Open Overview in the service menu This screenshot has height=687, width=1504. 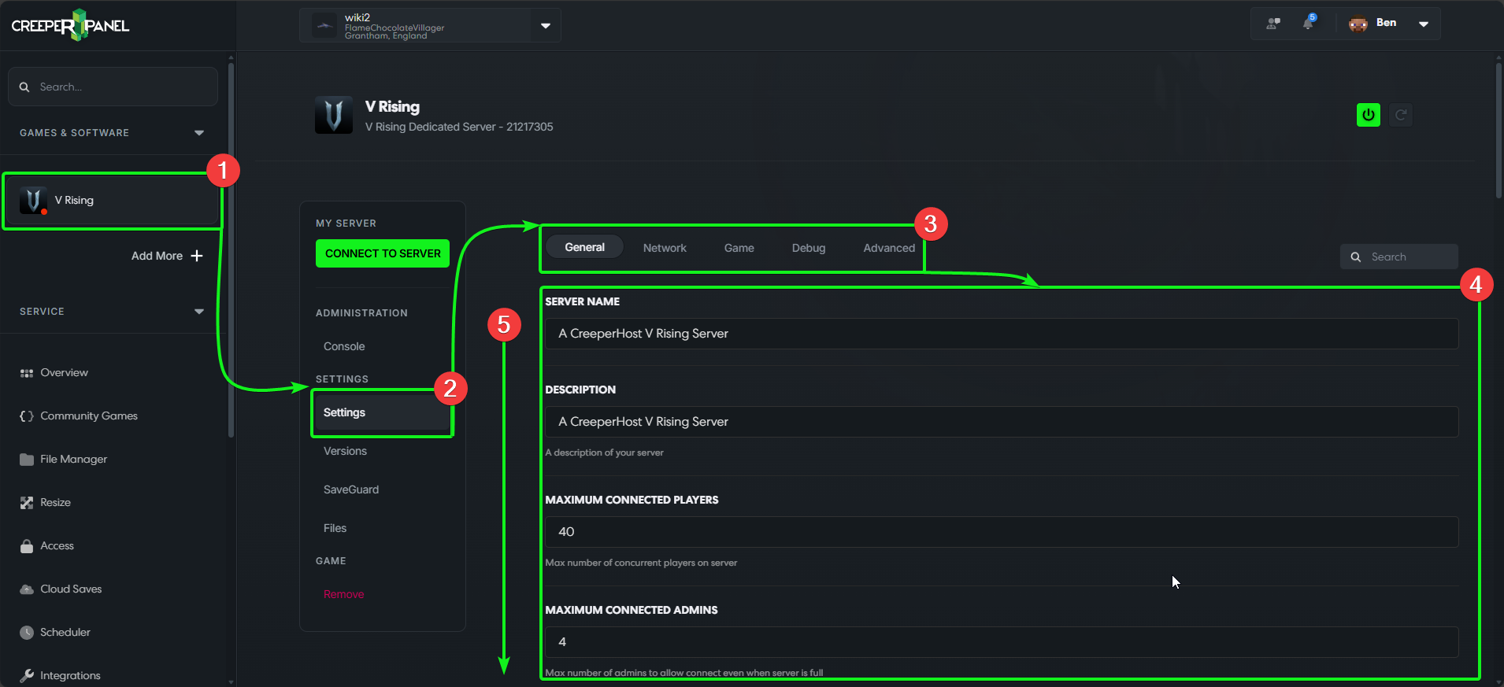click(64, 373)
